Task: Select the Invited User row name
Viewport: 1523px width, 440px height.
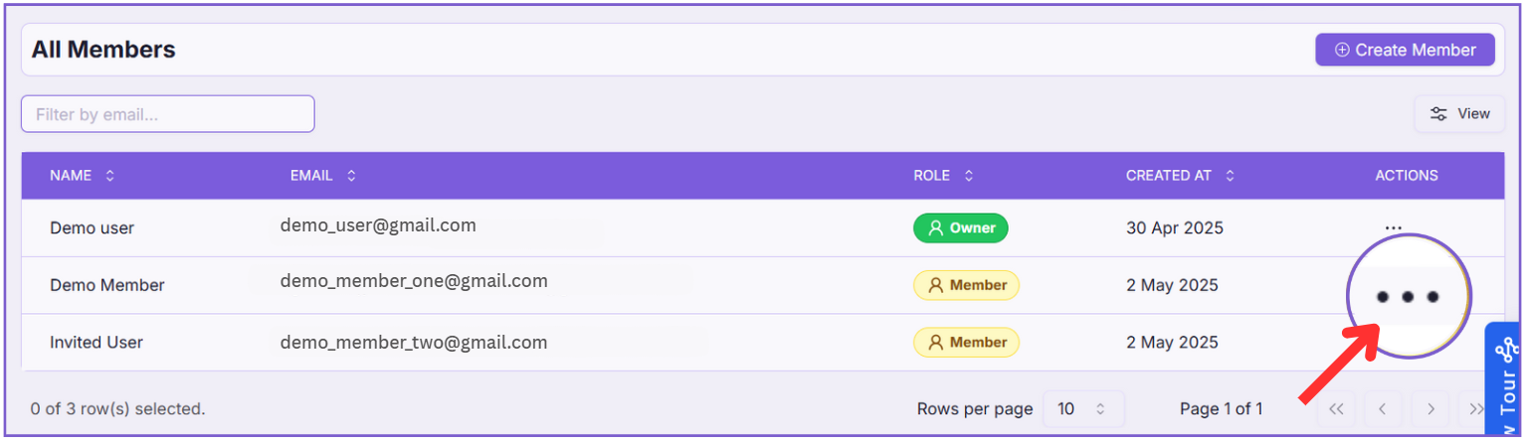Action: pos(96,343)
